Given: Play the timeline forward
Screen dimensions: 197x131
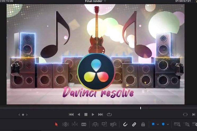Looking at the screenshot, I should pos(93,115).
